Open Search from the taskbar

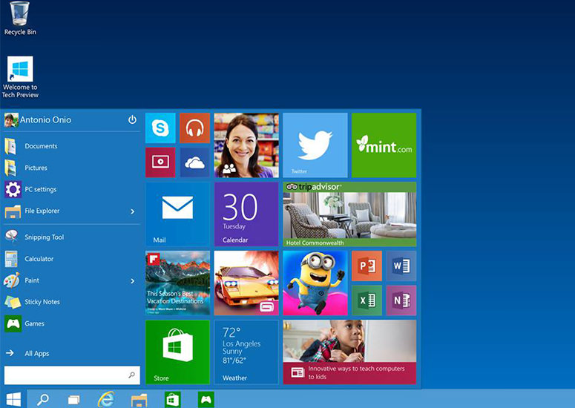pos(42,399)
